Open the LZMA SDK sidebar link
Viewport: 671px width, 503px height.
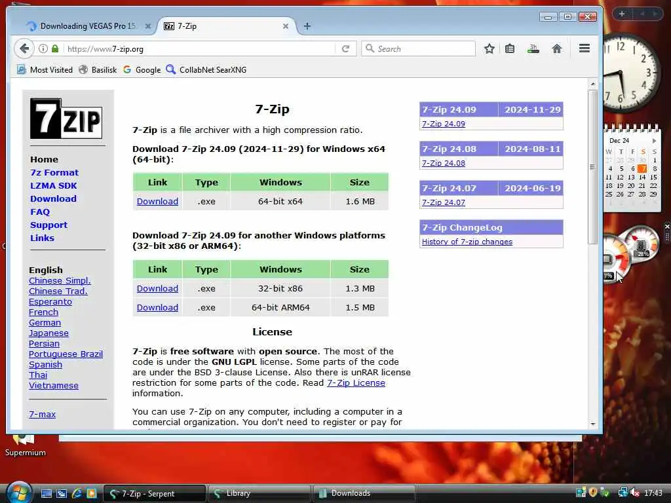[54, 185]
